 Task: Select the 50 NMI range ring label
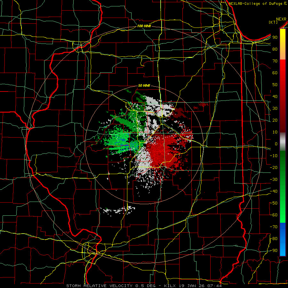tap(144, 85)
